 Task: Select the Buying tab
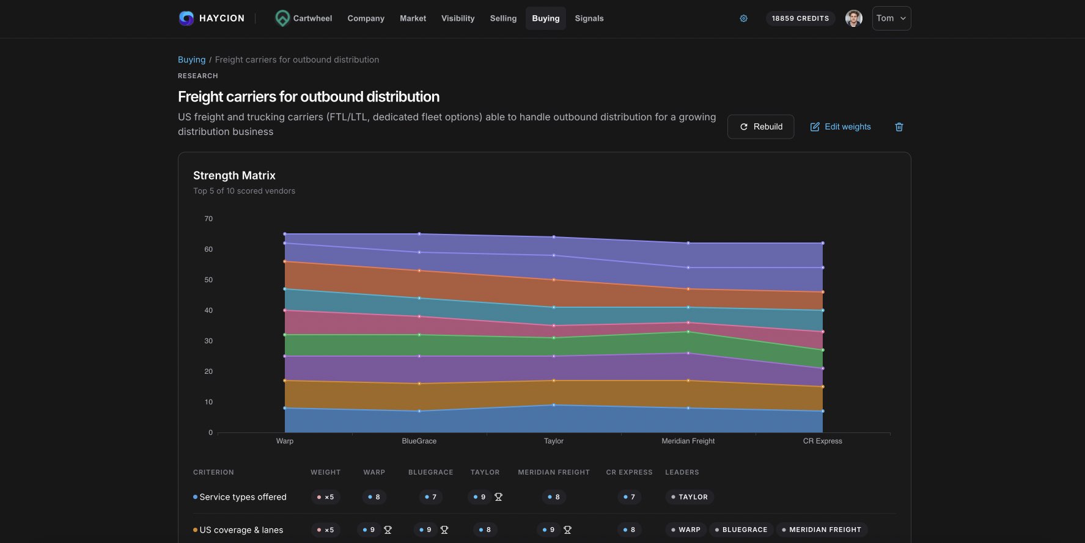545,18
